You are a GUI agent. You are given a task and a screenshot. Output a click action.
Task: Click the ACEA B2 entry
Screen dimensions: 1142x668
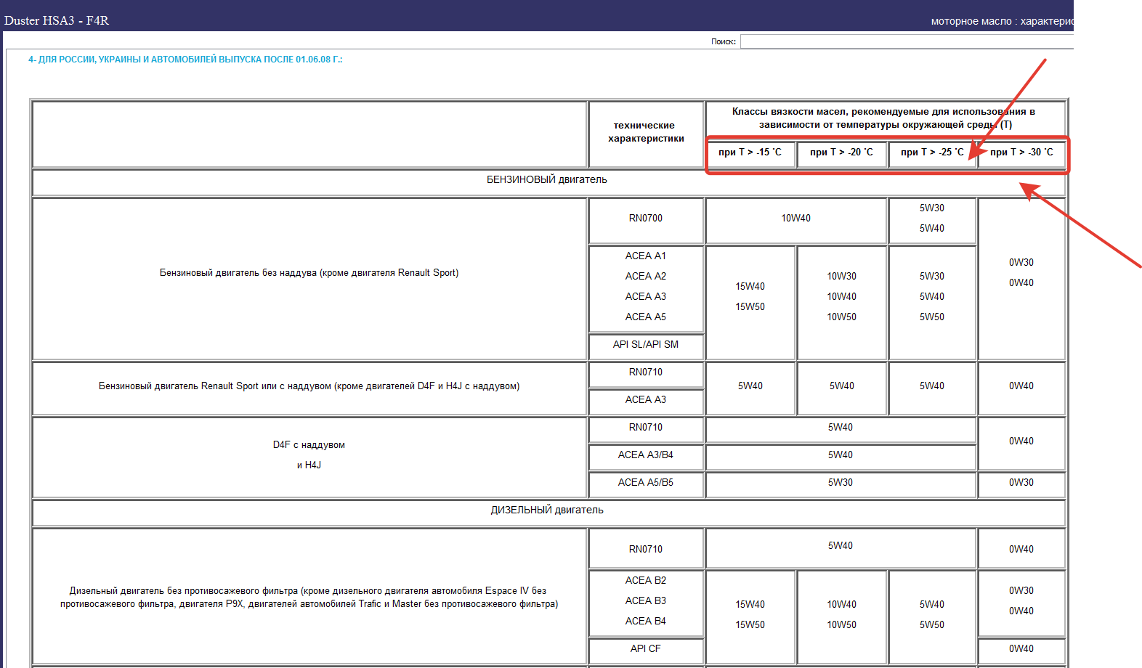point(646,580)
